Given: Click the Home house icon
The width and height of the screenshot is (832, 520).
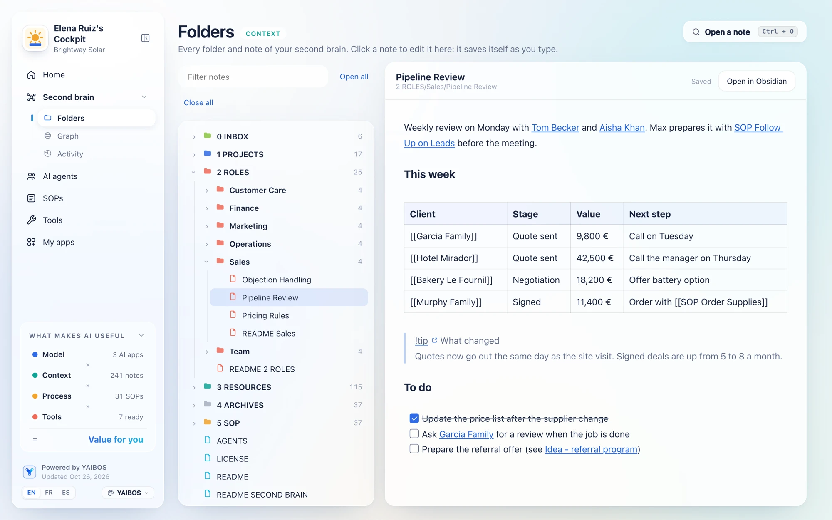Looking at the screenshot, I should (x=31, y=74).
